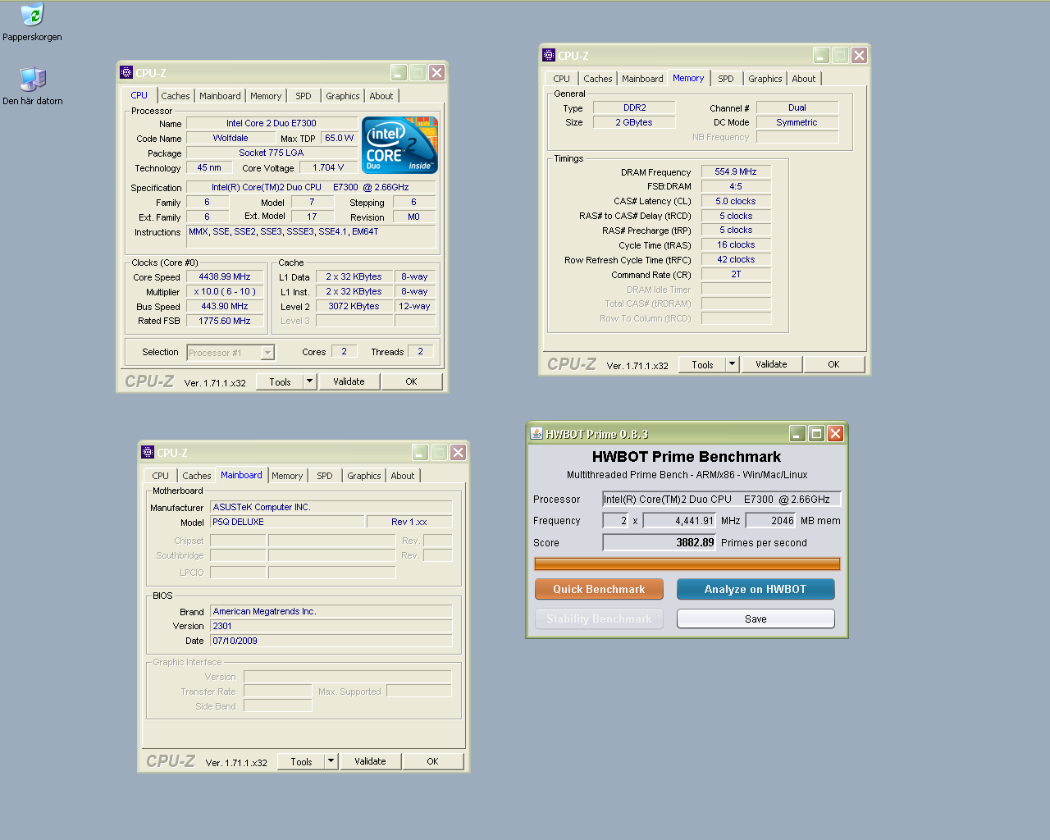The image size is (1050, 840).
Task: Select SPD tab in the Mainboard window
Action: tap(325, 476)
